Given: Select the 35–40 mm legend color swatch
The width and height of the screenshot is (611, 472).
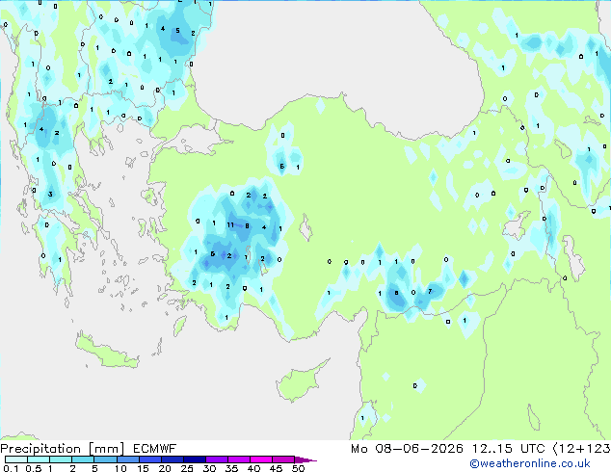Looking at the screenshot, I should coord(239,459).
